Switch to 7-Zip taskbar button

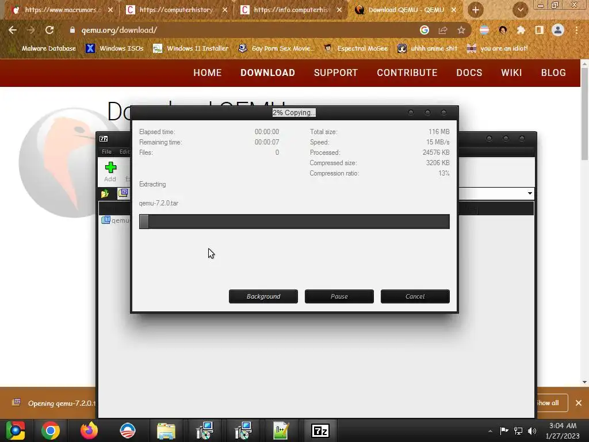tap(320, 430)
